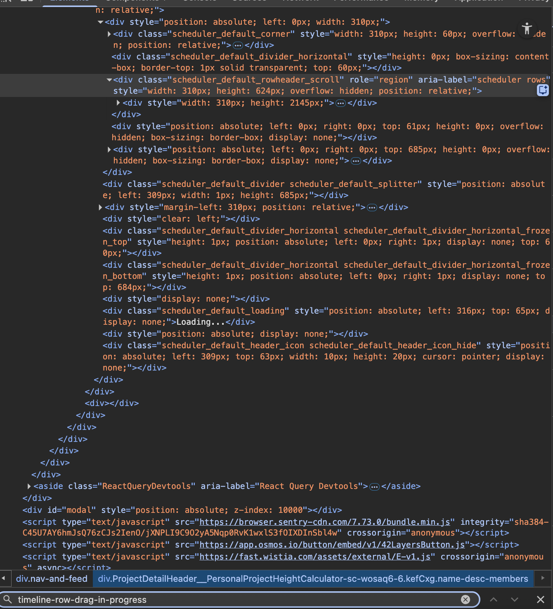The height and width of the screenshot is (609, 553).
Task: Click ellipsis badge in ReactQueryDevtools aside
Action: coord(374,487)
